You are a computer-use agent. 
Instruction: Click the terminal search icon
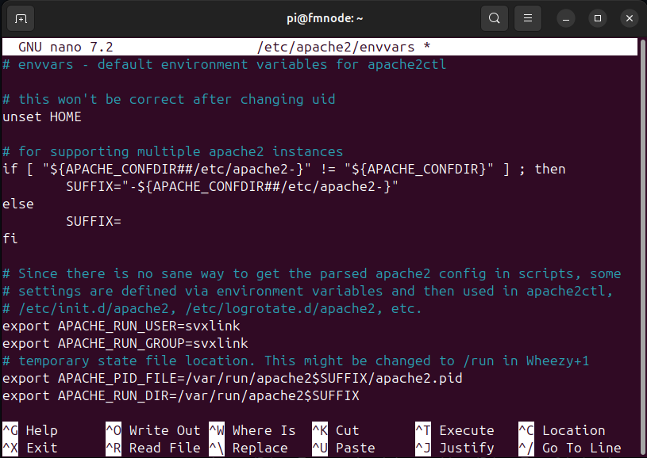(x=495, y=17)
